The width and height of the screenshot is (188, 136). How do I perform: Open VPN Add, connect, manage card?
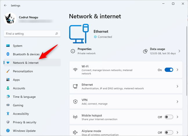126,101
